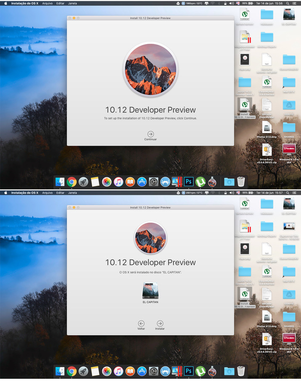
Task: Click the lock icon in the 15:57 menu bar
Action: [225, 193]
